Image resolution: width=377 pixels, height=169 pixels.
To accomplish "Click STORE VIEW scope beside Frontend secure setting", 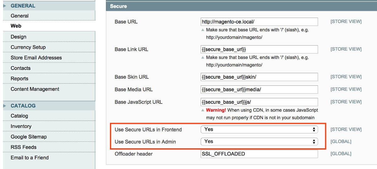I will coord(346,129).
